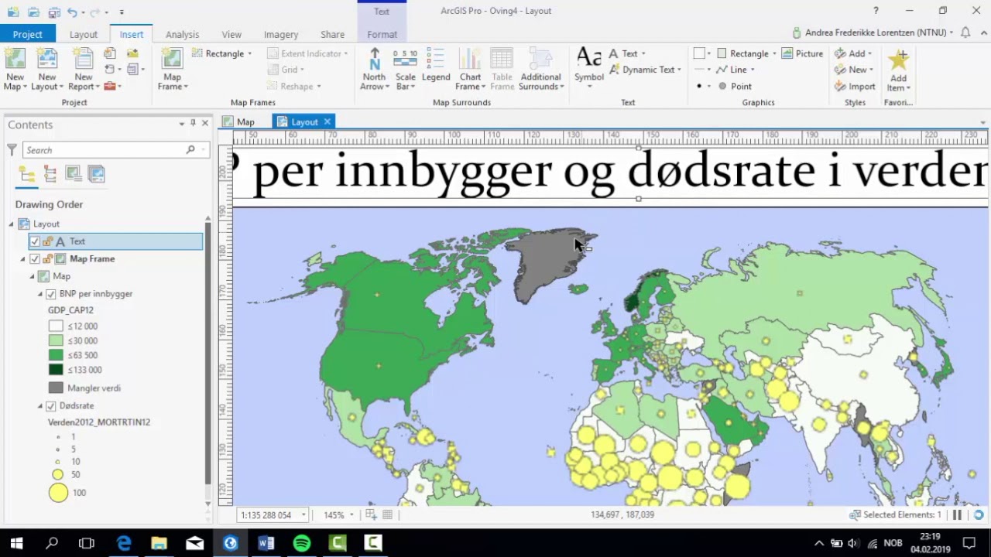Toggle the grid button in status bar

tap(388, 514)
